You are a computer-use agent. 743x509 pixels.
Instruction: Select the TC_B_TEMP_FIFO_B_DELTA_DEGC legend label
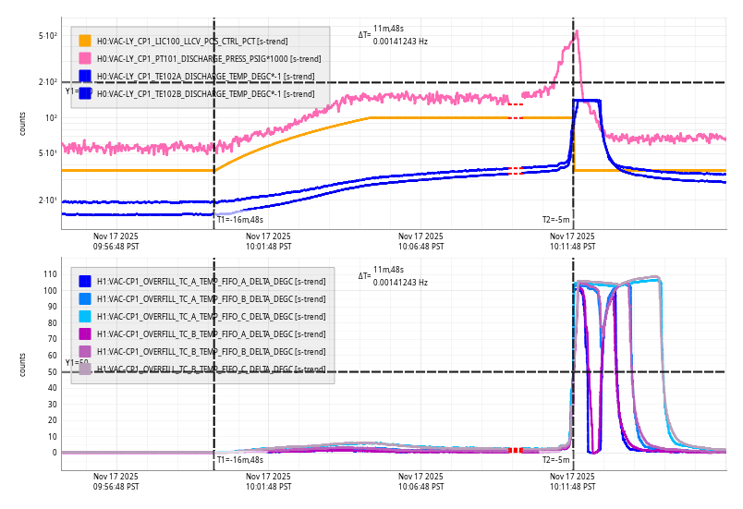(211, 351)
